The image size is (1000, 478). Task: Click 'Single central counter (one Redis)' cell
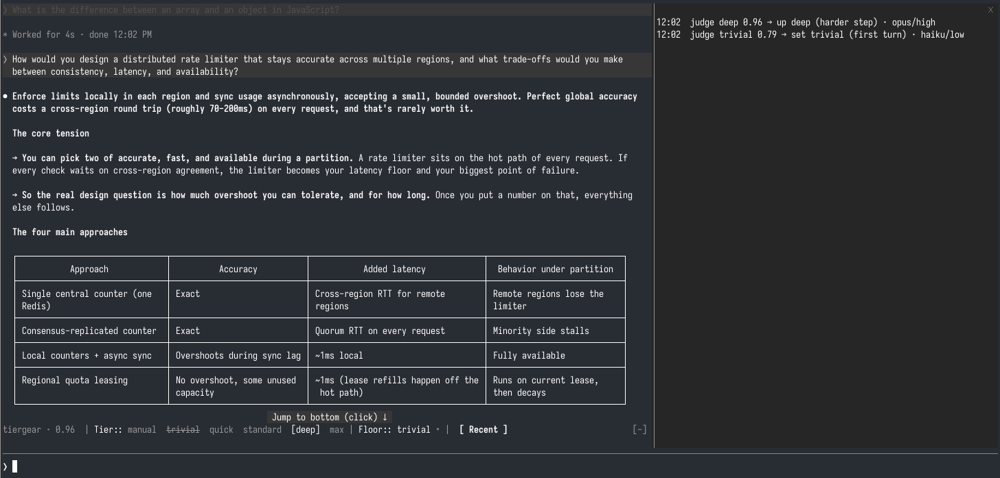click(91, 300)
